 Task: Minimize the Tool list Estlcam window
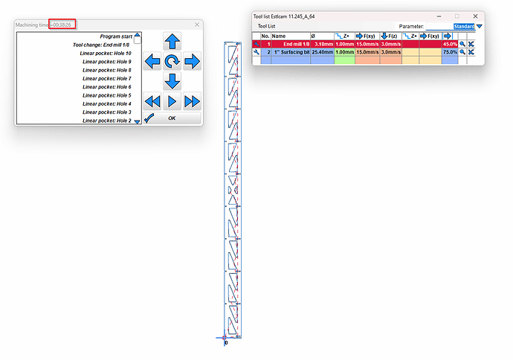click(439, 16)
